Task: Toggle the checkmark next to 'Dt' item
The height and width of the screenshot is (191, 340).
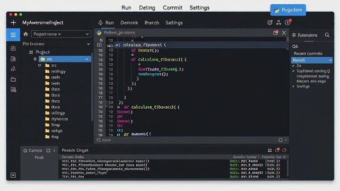Action: pos(293,66)
